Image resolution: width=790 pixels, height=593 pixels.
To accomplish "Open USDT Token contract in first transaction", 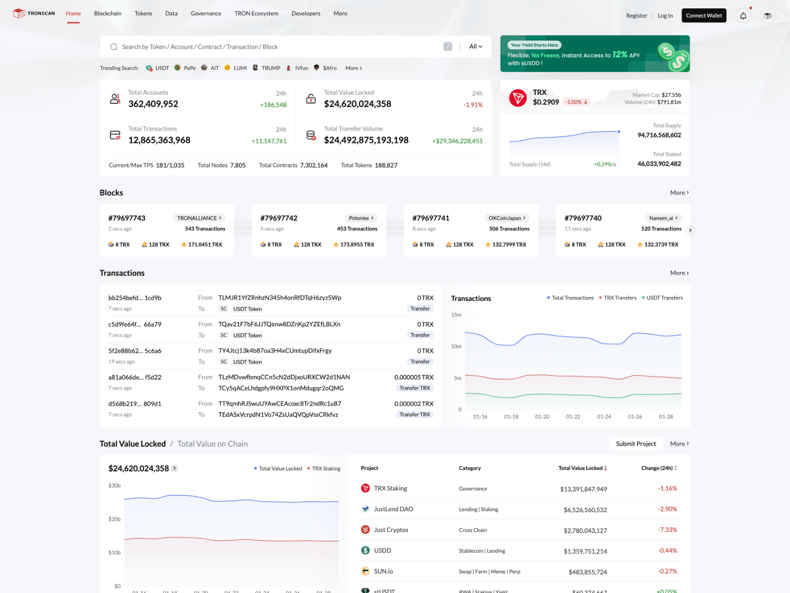I will (247, 309).
